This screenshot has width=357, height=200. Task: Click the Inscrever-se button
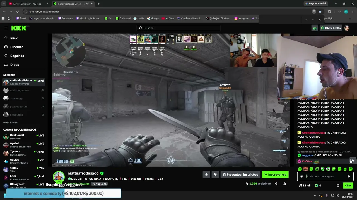pyautogui.click(x=275, y=174)
